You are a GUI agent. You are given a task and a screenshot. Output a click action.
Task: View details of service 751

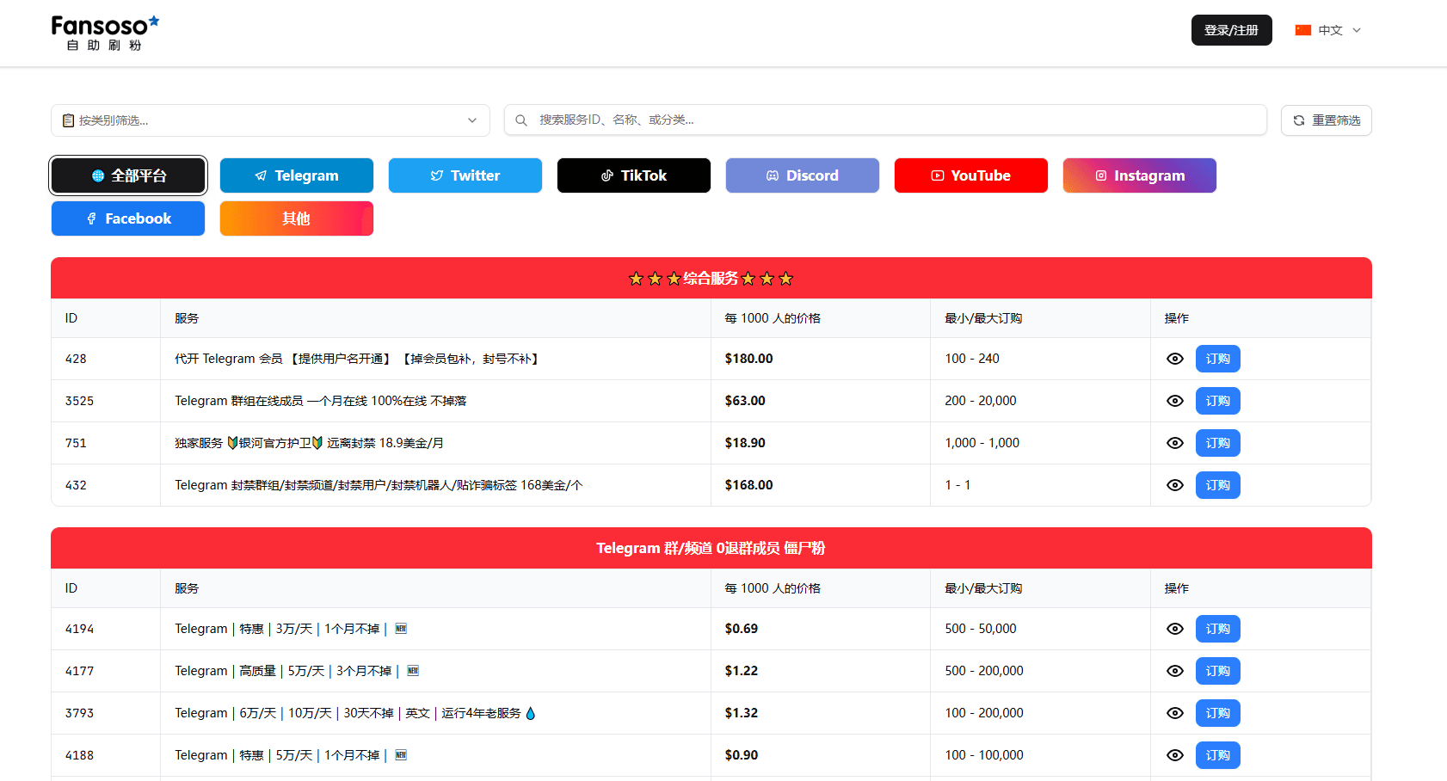pos(1175,443)
